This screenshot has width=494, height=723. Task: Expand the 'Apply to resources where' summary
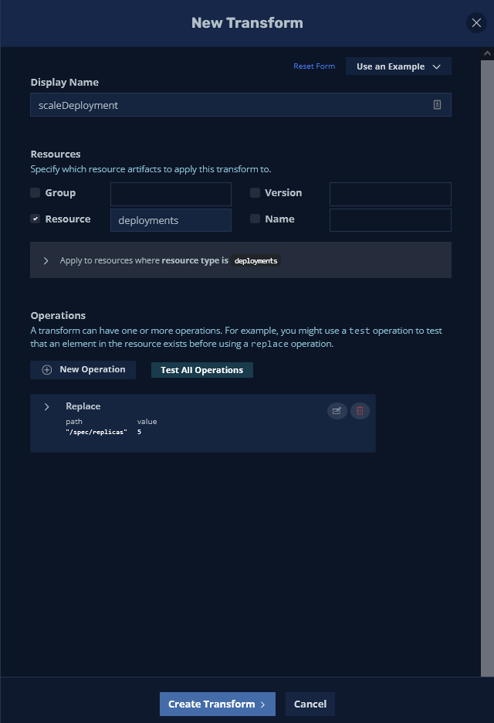(x=46, y=261)
